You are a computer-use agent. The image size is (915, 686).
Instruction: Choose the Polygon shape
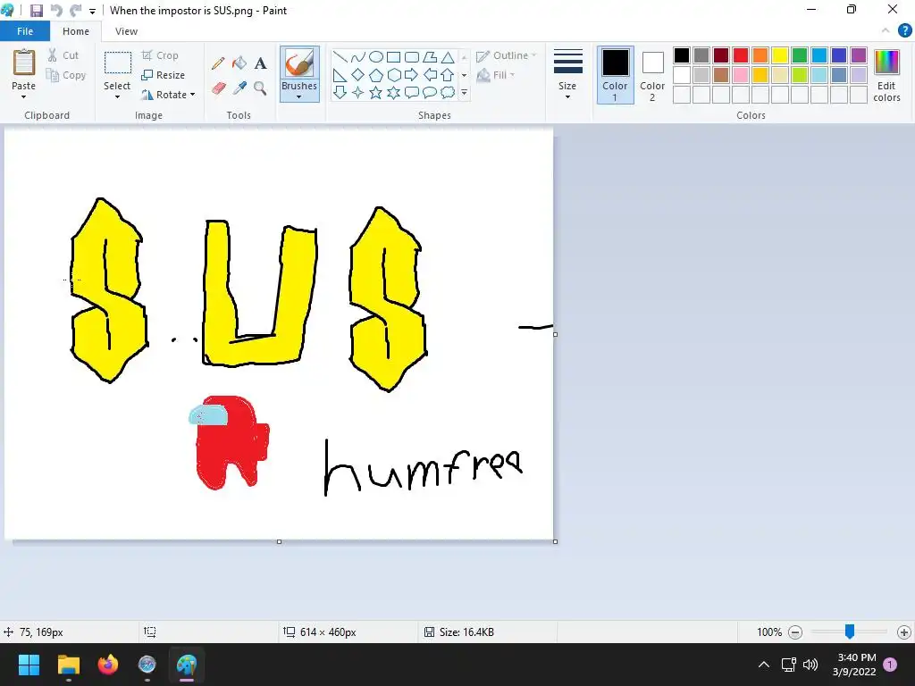coord(430,56)
